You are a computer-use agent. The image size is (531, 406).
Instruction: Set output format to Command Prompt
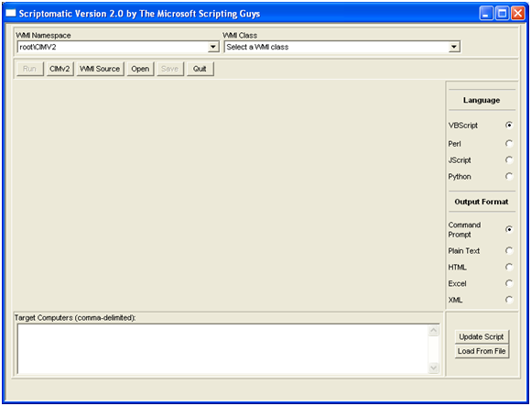pos(509,229)
